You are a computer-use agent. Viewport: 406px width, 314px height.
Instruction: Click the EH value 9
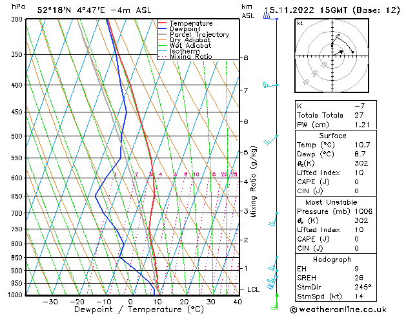357,269
